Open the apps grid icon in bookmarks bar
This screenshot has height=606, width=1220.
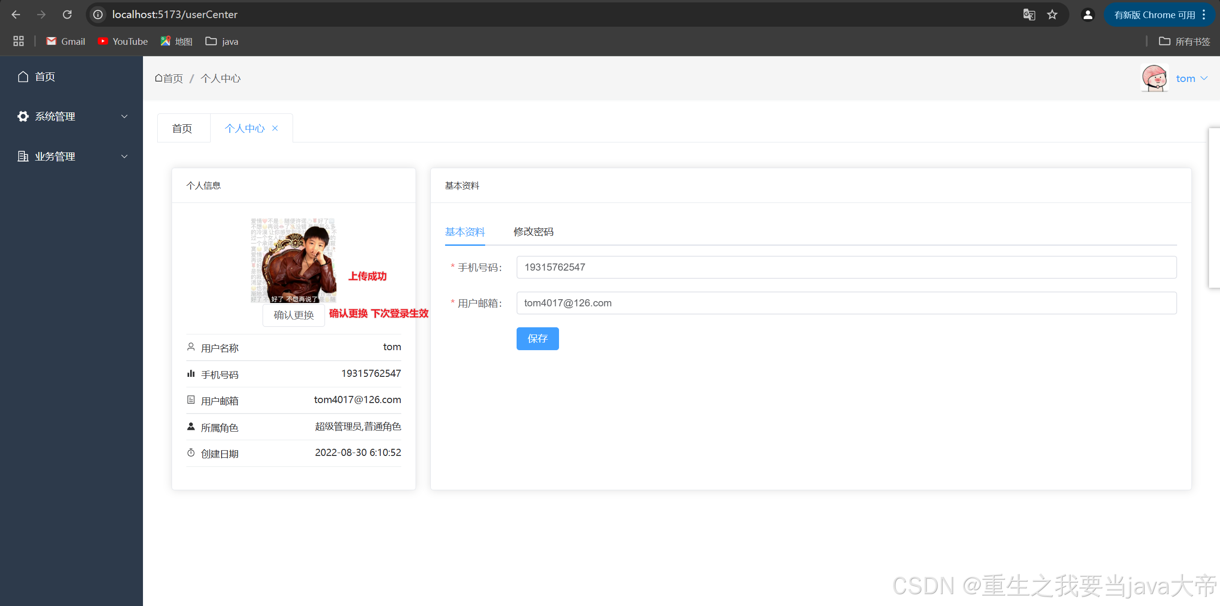coord(19,41)
